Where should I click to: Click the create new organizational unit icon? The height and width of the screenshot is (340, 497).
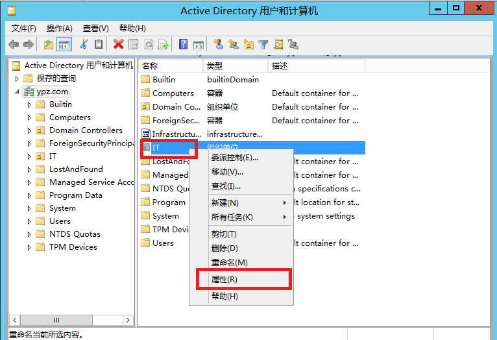click(248, 44)
